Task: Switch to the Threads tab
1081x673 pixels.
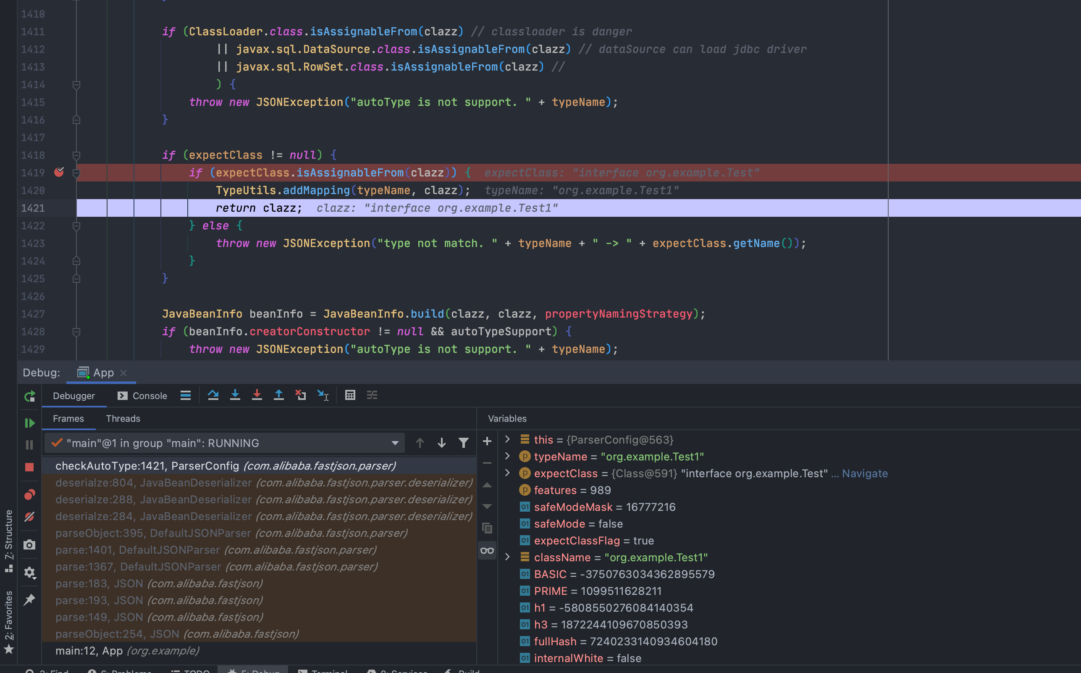Action: pos(123,418)
